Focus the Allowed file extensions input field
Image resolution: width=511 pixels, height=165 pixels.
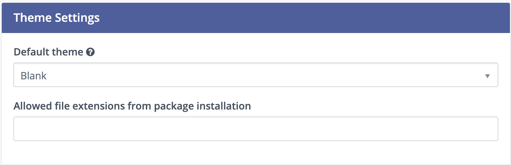click(x=256, y=129)
